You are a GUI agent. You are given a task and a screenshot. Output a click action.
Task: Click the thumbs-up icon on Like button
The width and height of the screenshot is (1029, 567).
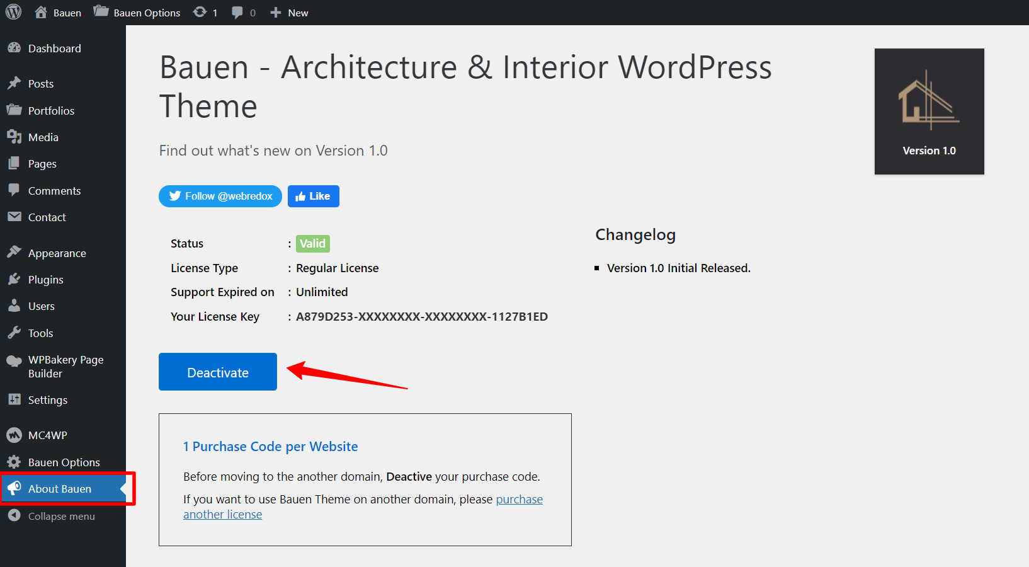pos(300,197)
